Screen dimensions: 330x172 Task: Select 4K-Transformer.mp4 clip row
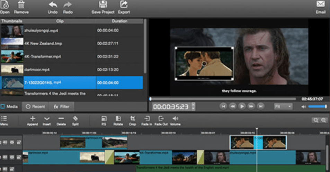tap(72, 56)
